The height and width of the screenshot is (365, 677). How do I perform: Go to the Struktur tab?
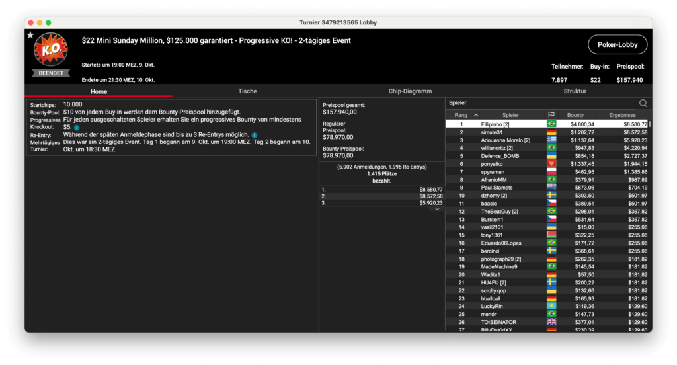click(575, 91)
